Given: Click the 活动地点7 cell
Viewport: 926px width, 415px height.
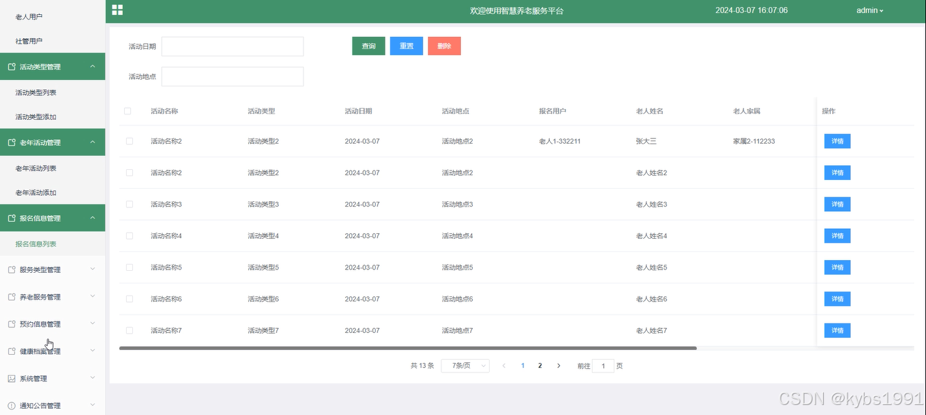Looking at the screenshot, I should click(457, 330).
